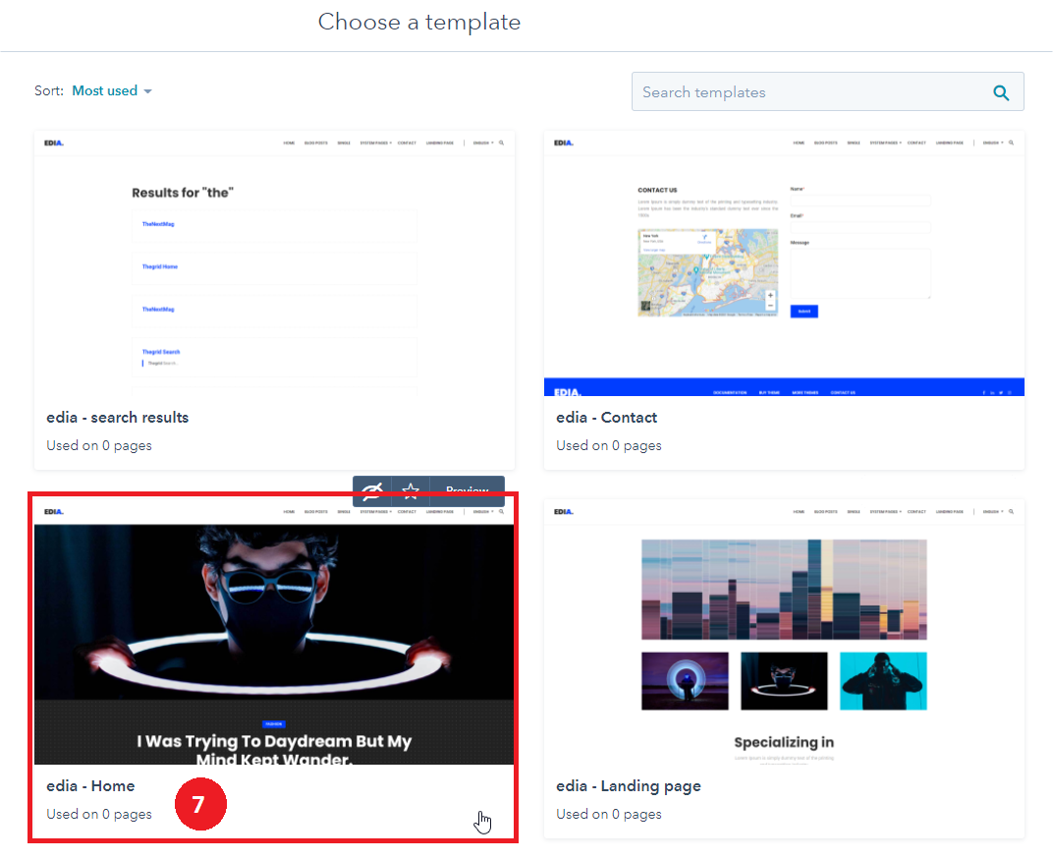Select the edia - Landing page title
The image size is (1053, 860).
628,786
